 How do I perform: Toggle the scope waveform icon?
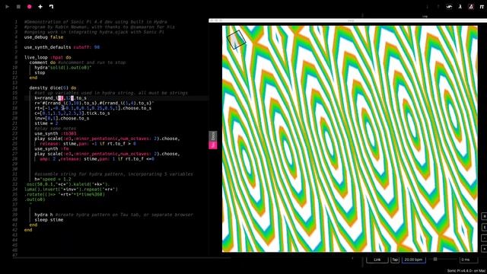pyautogui.click(x=449, y=7)
